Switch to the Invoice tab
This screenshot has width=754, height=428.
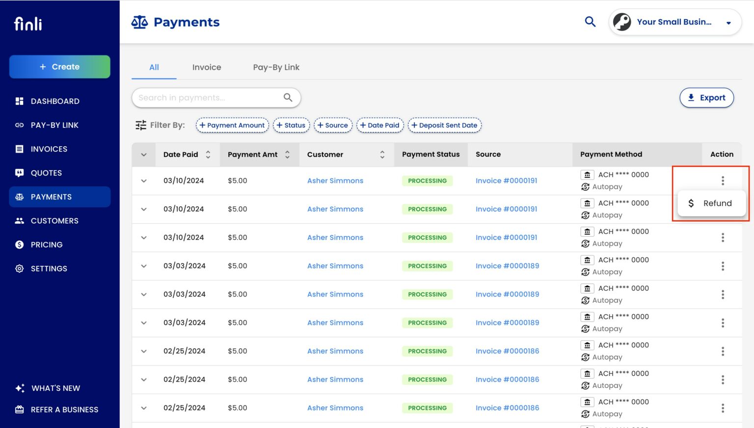[206, 67]
